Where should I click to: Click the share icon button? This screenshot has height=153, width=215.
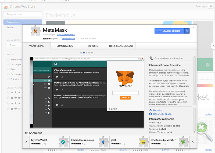pyautogui.click(x=187, y=31)
